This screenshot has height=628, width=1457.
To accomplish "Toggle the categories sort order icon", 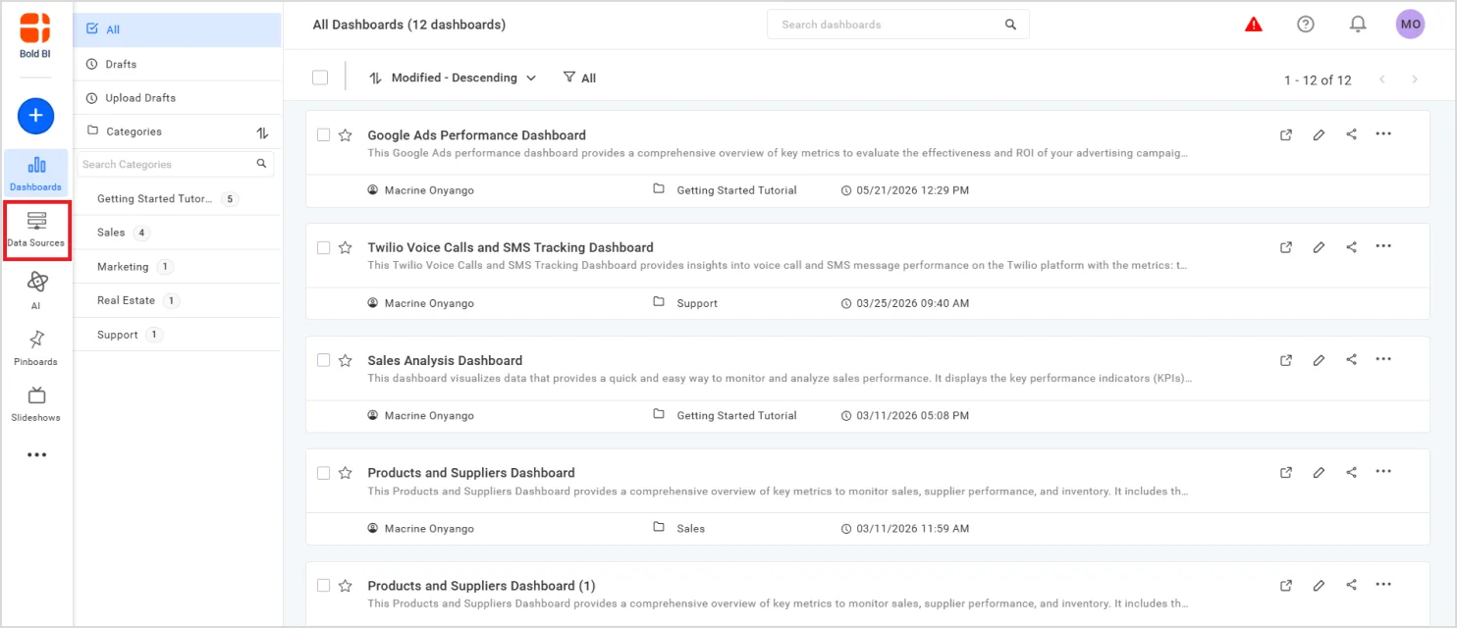I will [262, 131].
